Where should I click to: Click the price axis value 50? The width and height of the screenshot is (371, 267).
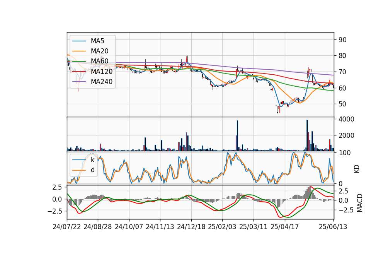click(342, 104)
